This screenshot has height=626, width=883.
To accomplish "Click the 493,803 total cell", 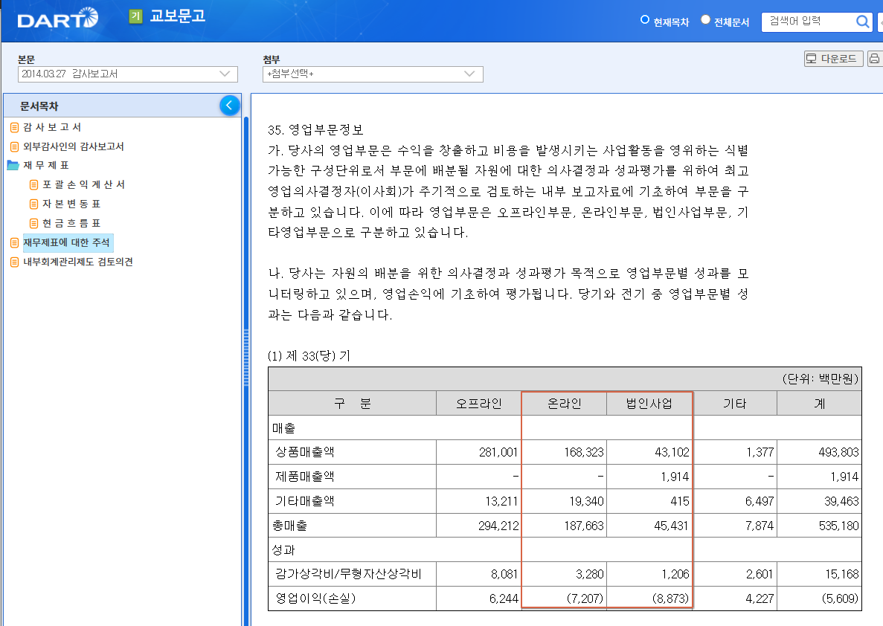I will 819,452.
